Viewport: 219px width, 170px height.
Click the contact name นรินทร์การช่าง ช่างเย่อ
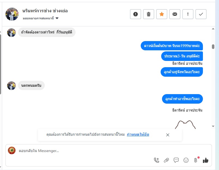(x=45, y=11)
